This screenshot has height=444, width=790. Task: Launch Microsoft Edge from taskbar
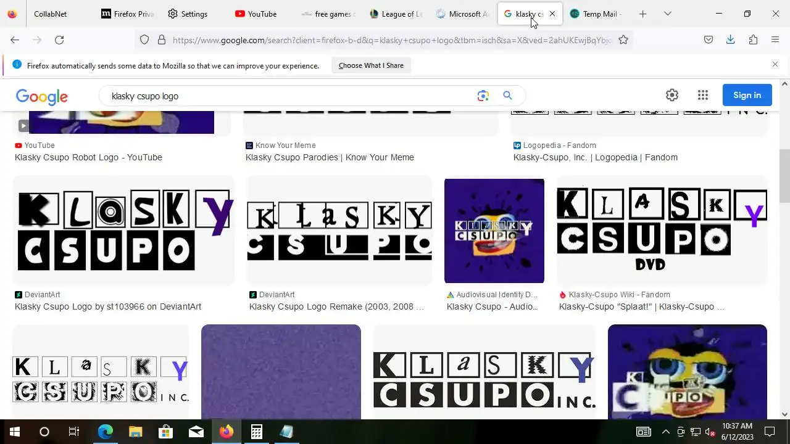[105, 432]
